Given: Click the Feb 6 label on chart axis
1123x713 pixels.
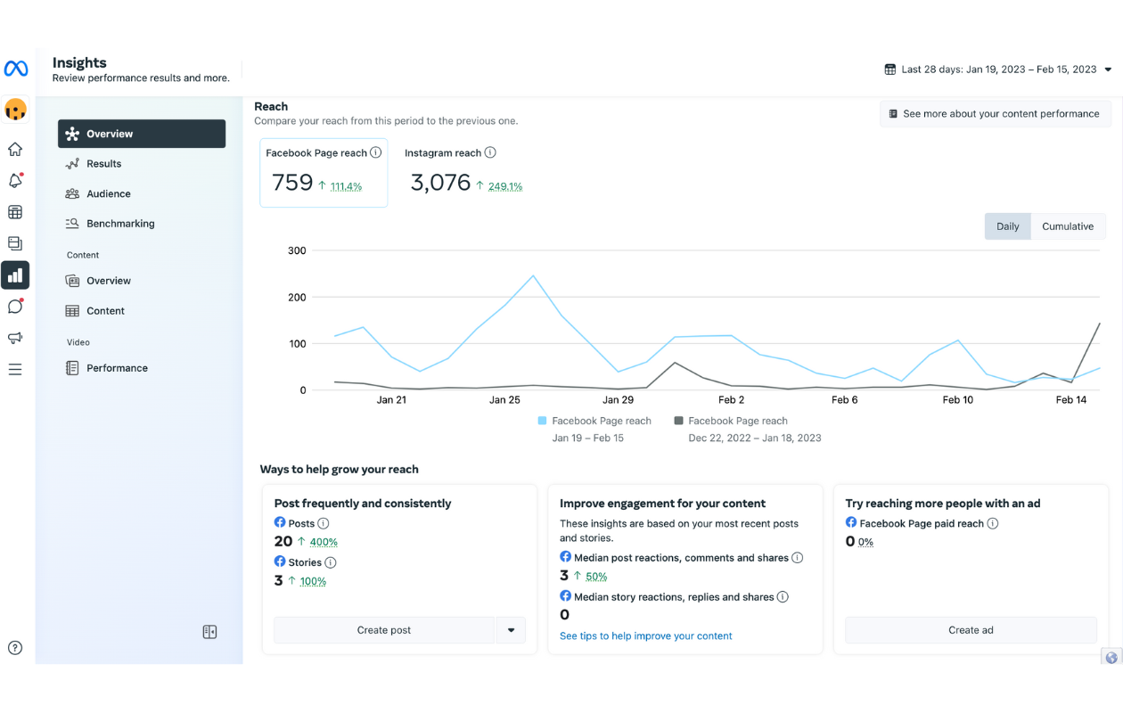Looking at the screenshot, I should click(845, 400).
